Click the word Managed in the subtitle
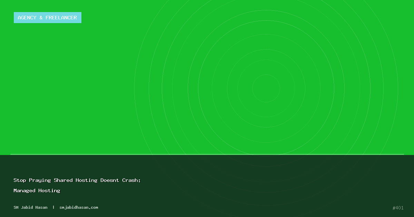The image size is (414, 217). coord(24,190)
